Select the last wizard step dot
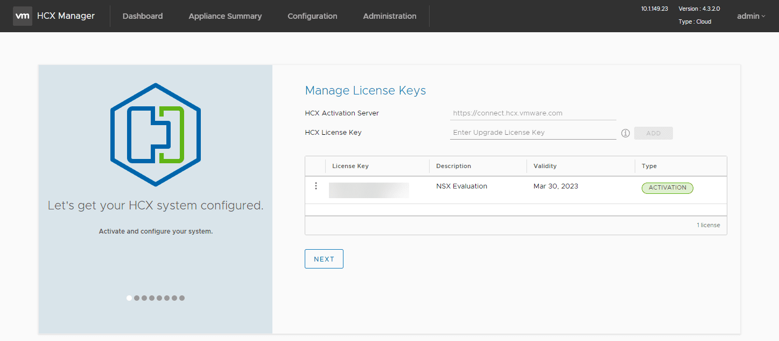This screenshot has width=779, height=341. coord(182,298)
